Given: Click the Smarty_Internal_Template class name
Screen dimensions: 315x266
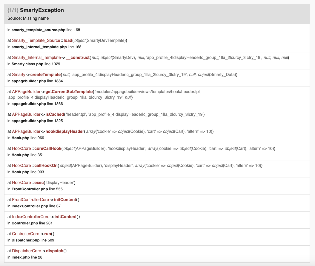Looking at the screenshot, I should click(x=36, y=57).
